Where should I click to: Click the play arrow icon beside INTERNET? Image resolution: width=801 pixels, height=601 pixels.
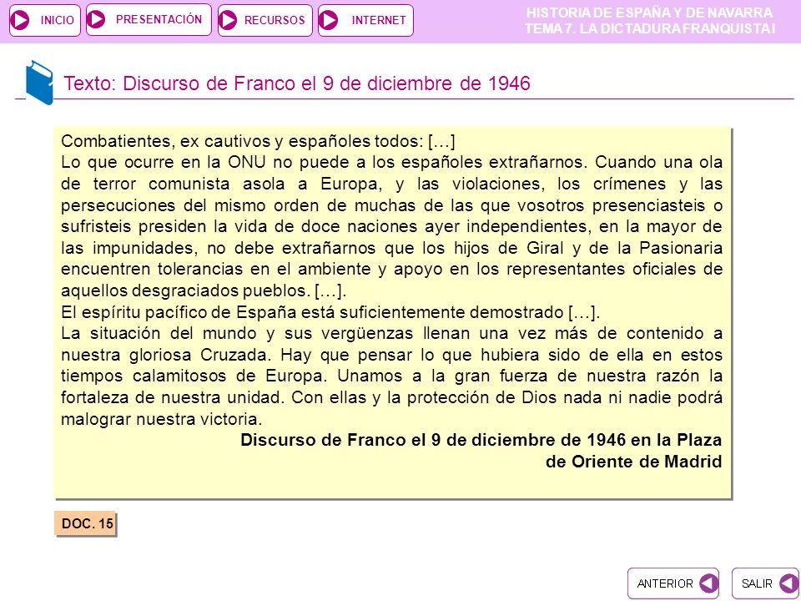(329, 20)
